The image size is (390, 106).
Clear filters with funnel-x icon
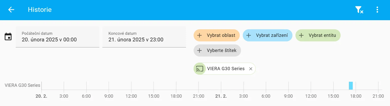359,10
